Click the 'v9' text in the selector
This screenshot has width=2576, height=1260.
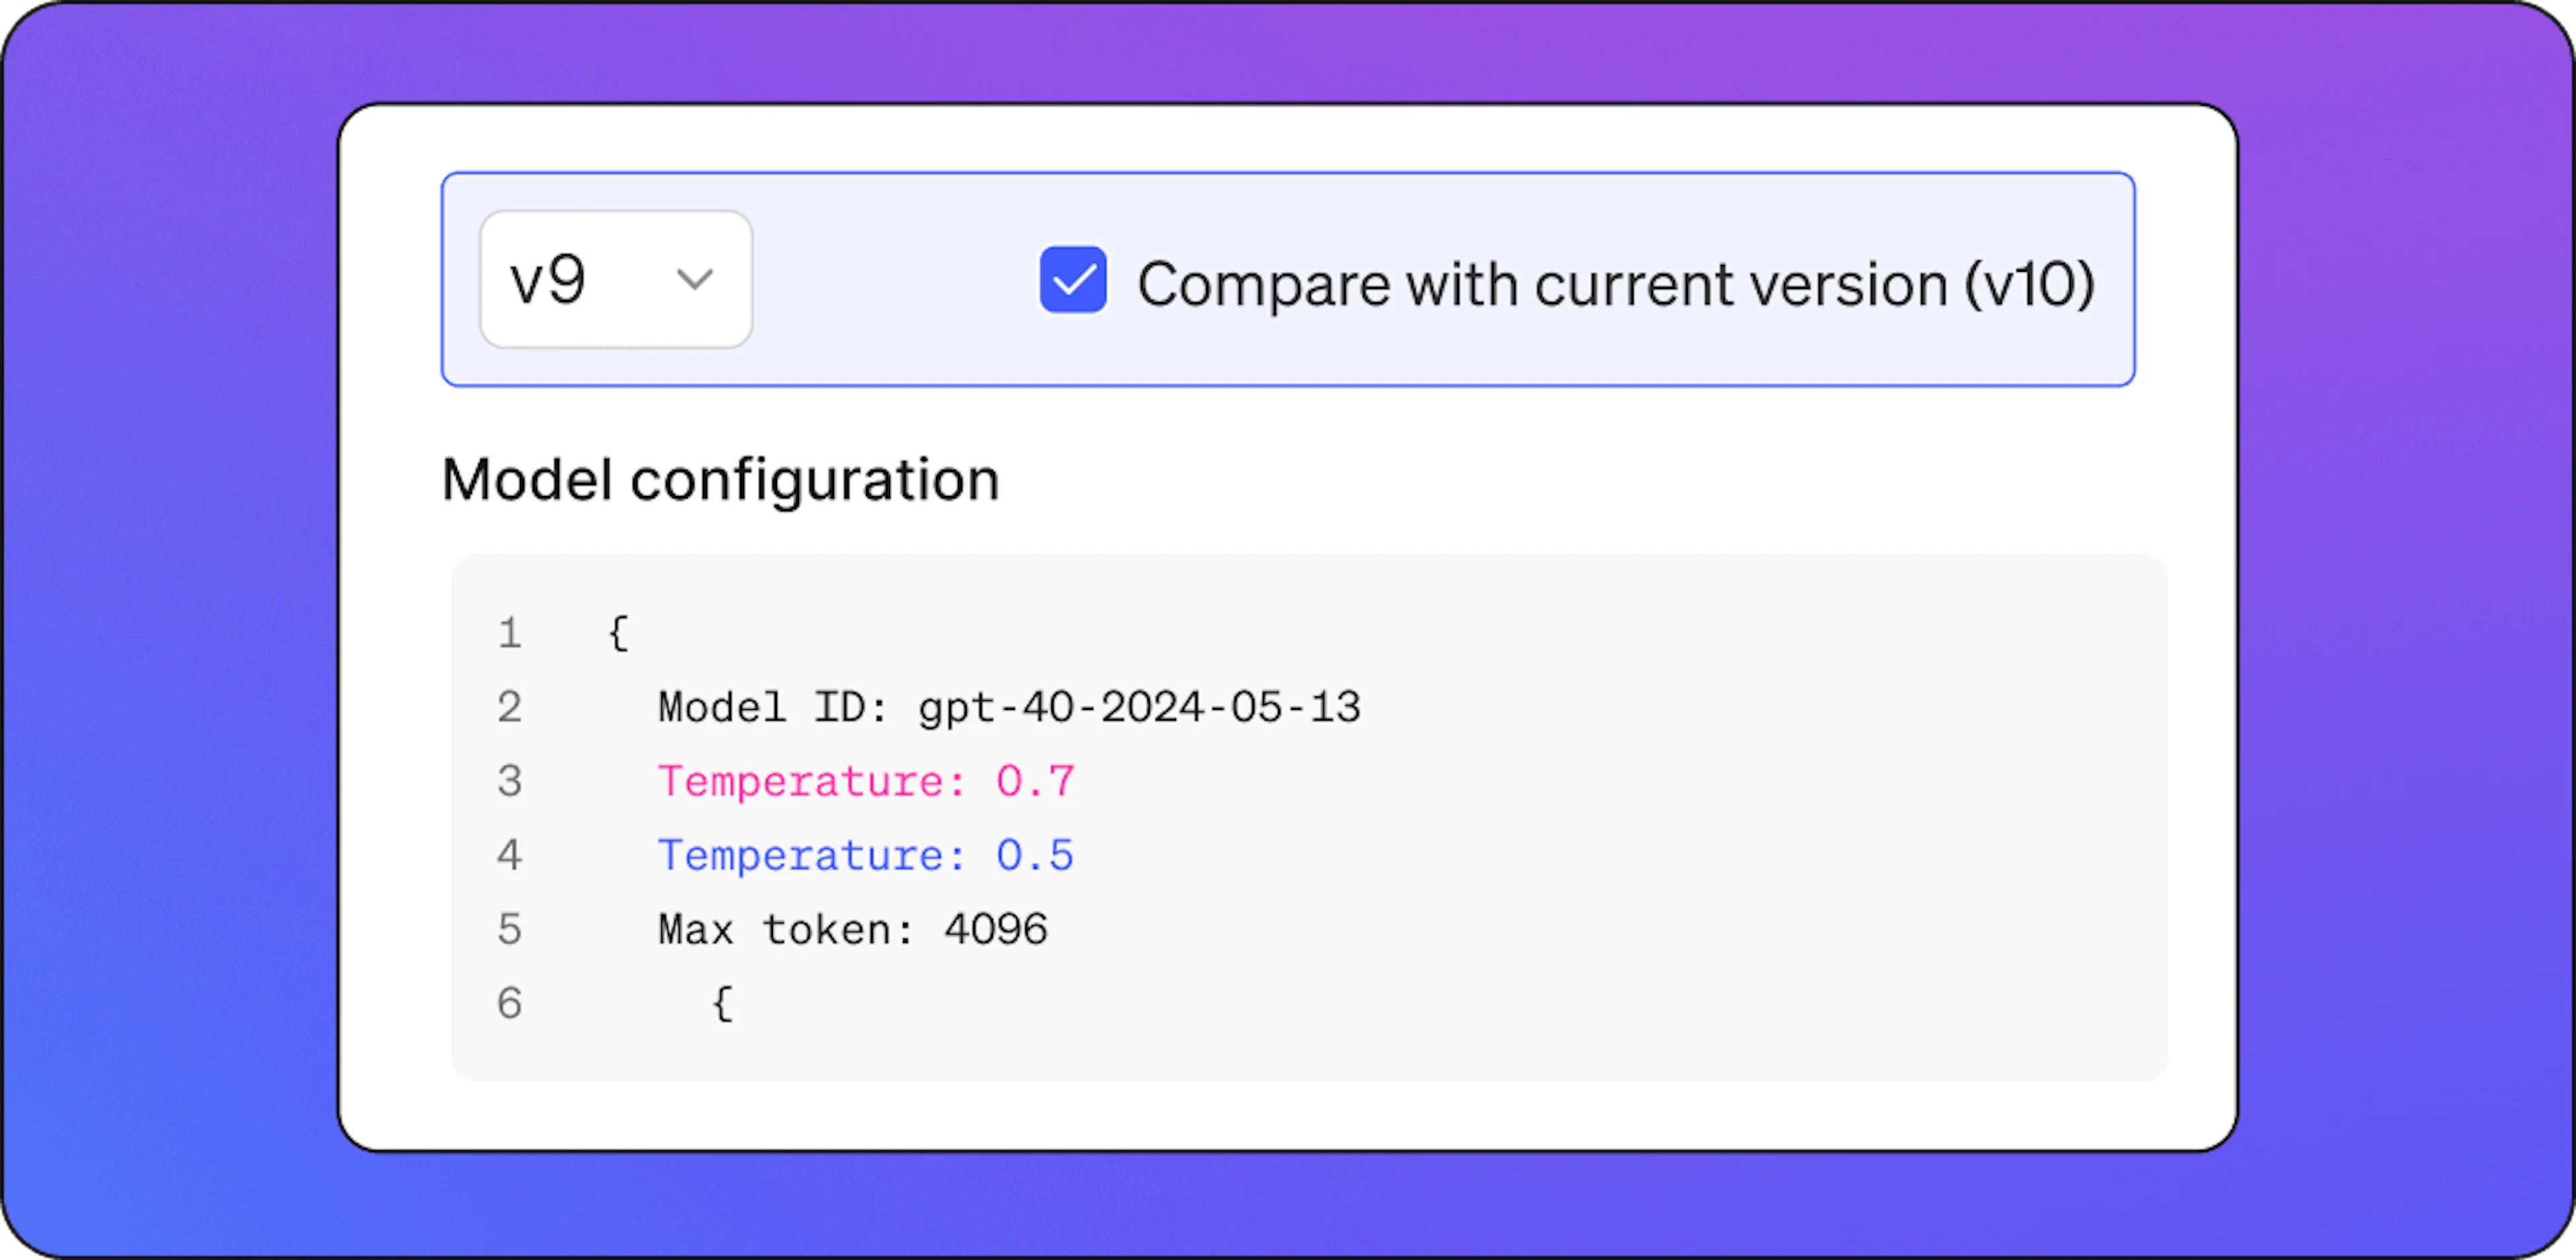point(548,280)
